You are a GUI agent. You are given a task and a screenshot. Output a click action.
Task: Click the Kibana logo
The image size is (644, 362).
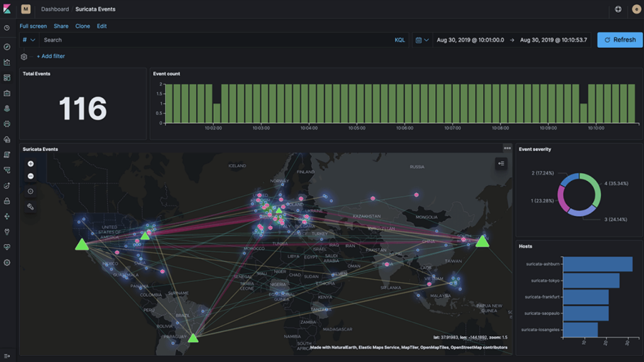pyautogui.click(x=7, y=9)
